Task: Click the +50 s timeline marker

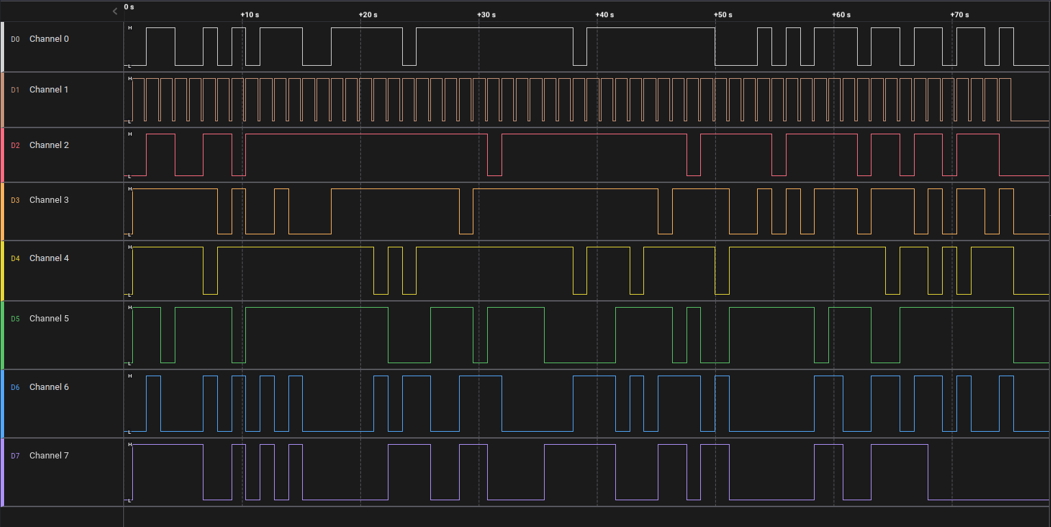Action: [x=723, y=14]
